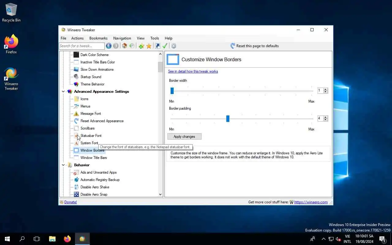Click the Message Font warning icon
This screenshot has height=245, width=392.
76,114
